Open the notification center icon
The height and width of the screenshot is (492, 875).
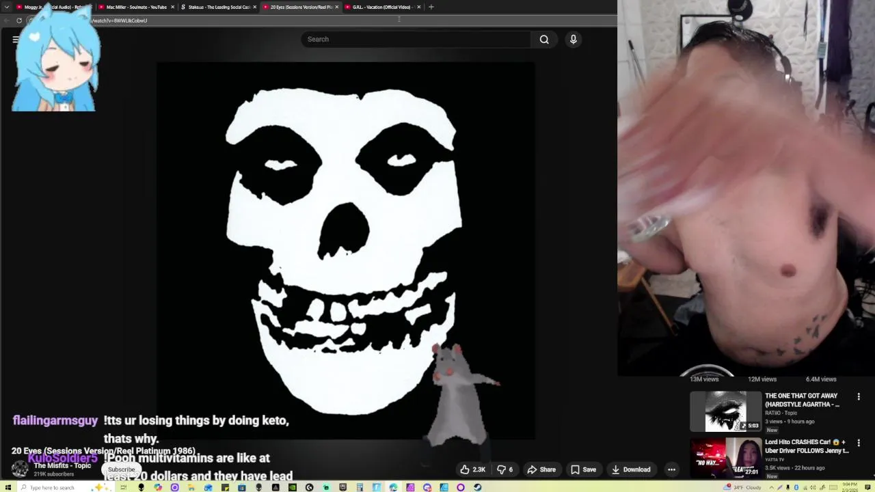pos(867,487)
